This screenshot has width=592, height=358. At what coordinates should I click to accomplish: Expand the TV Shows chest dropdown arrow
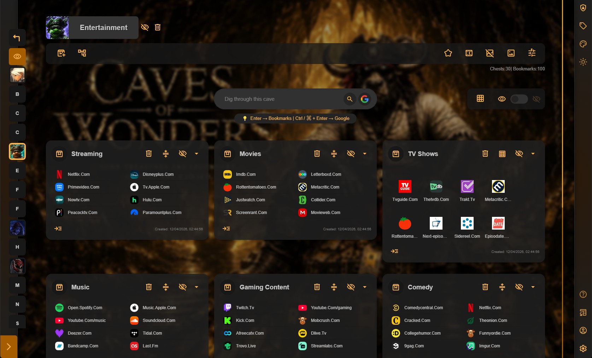533,154
